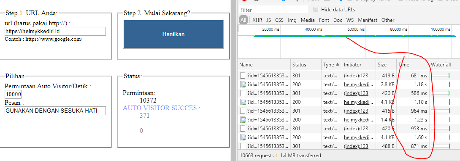Click the waterfall bar in the 681 ms row
The height and width of the screenshot is (161, 460).
(440, 76)
